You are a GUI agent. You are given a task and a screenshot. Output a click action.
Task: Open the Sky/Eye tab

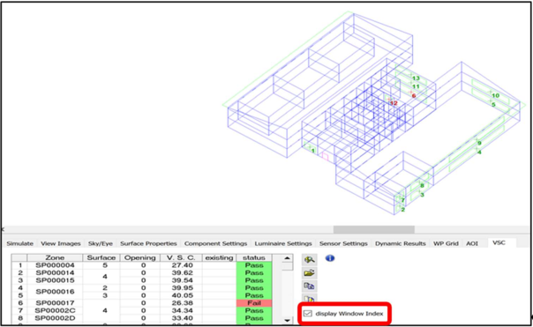pos(101,243)
